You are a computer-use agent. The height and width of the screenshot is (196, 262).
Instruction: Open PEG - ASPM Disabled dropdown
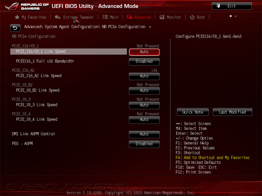tap(144, 144)
